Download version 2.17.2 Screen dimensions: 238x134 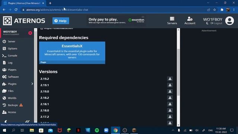[170, 117]
